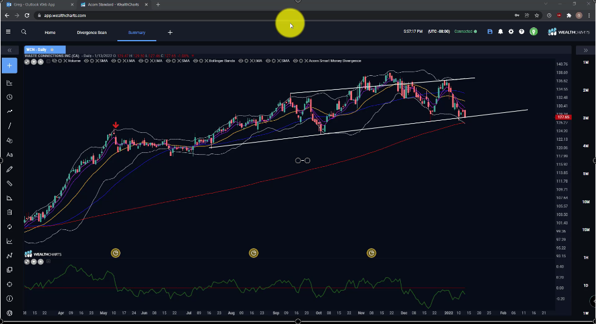Open the settings gear in top bar
Image resolution: width=596 pixels, height=324 pixels.
pos(511,32)
